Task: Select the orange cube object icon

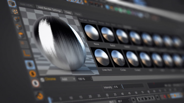Action: pyautogui.click(x=12, y=3)
